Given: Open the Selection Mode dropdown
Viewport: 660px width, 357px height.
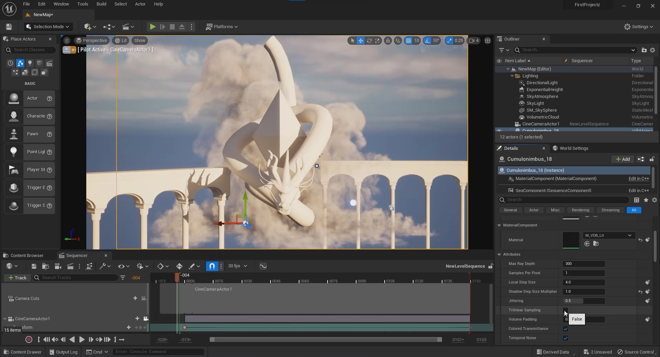Looking at the screenshot, I should point(48,27).
